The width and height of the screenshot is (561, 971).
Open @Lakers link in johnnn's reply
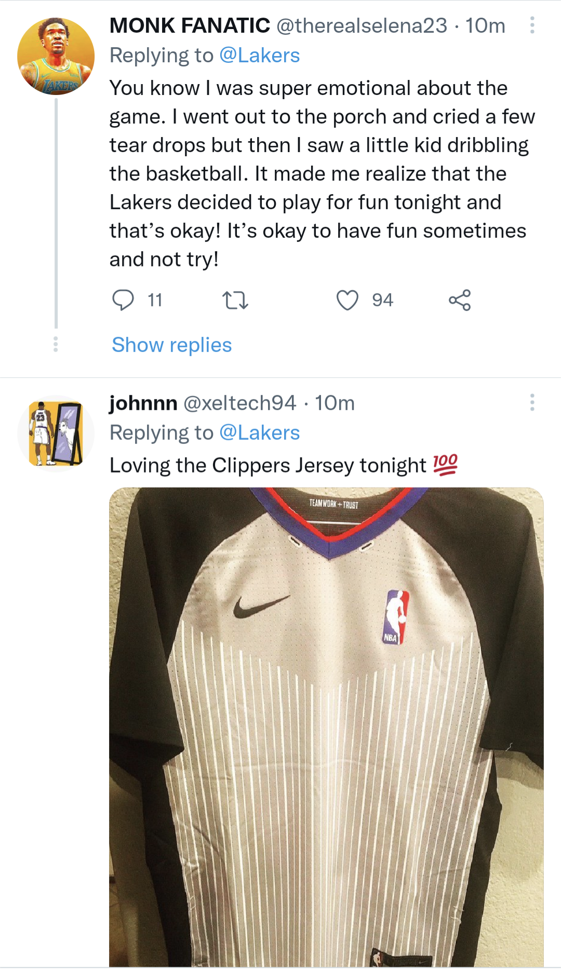pyautogui.click(x=259, y=433)
